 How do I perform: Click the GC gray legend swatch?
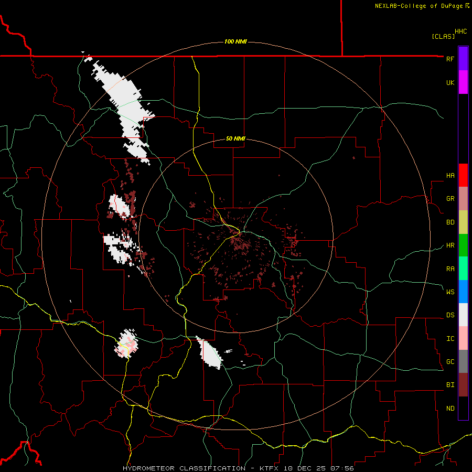pyautogui.click(x=463, y=361)
